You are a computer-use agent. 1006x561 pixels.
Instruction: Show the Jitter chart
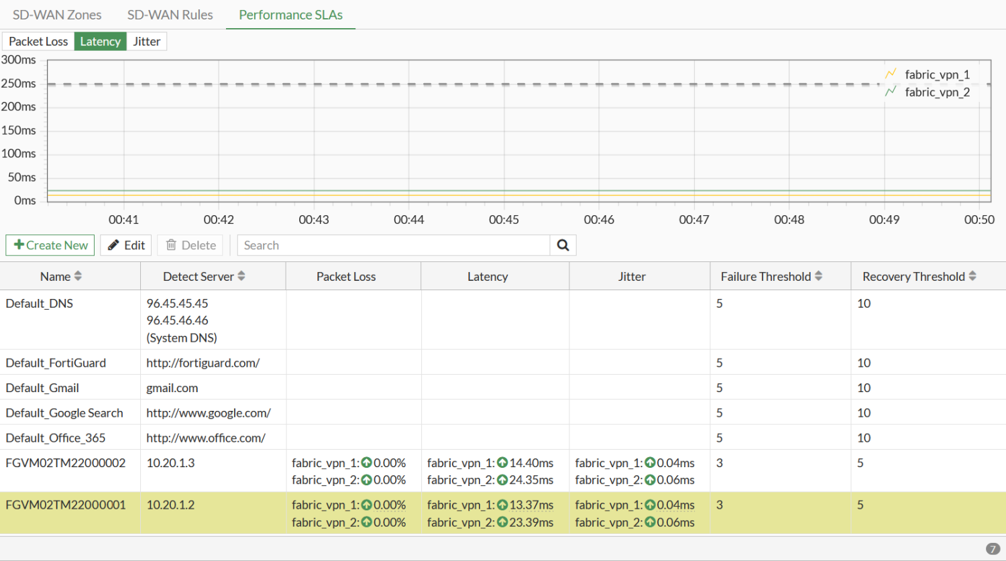pos(146,42)
